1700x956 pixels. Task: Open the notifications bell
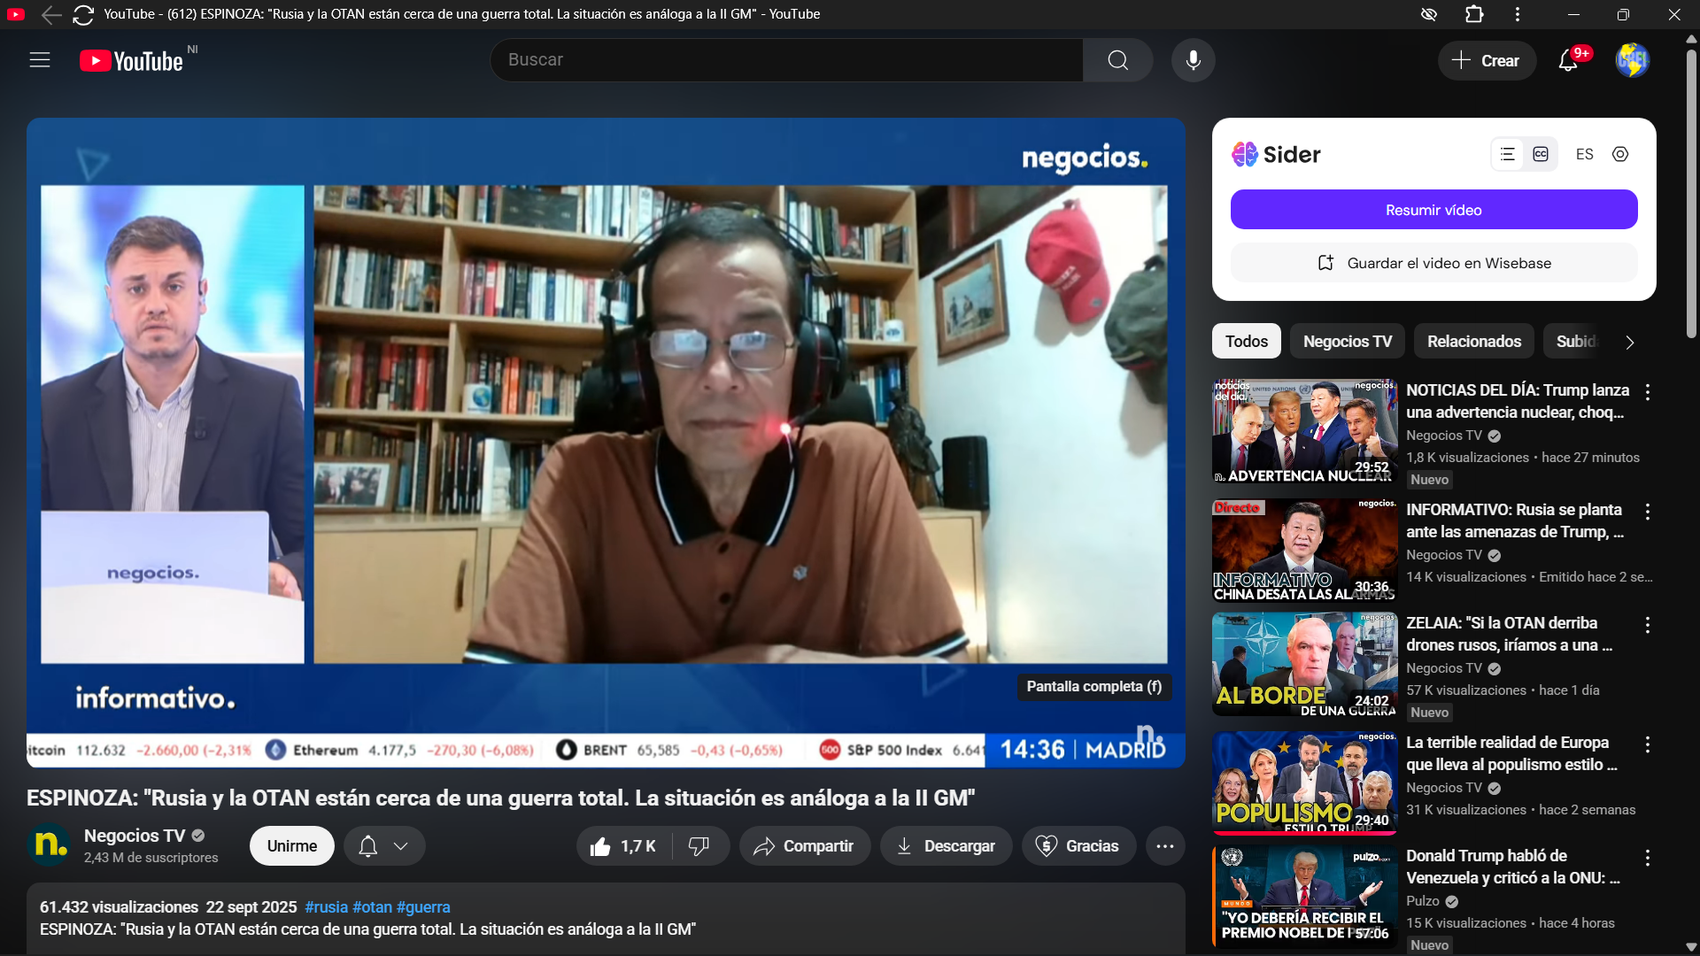click(x=1568, y=60)
